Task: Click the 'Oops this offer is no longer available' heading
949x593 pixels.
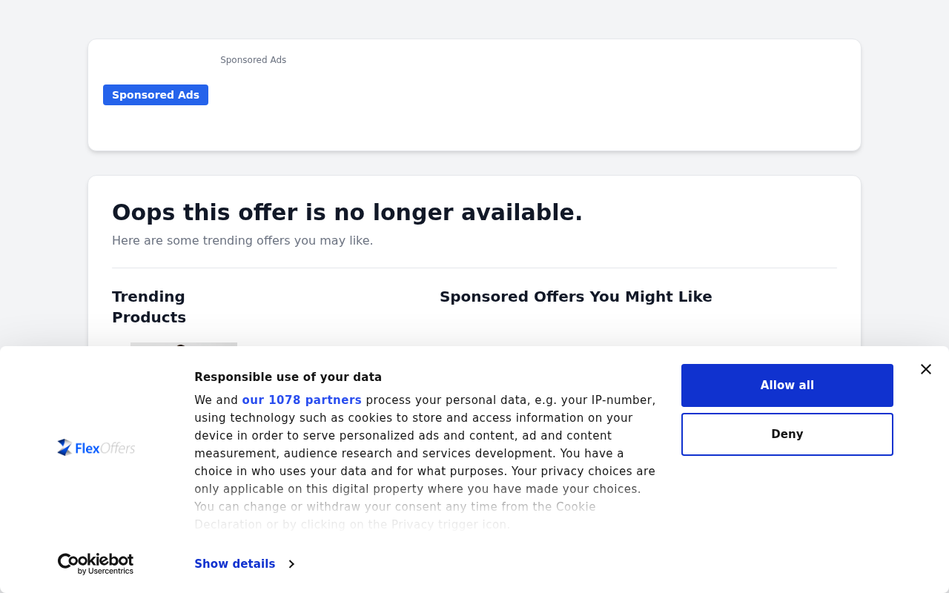Action: point(347,213)
